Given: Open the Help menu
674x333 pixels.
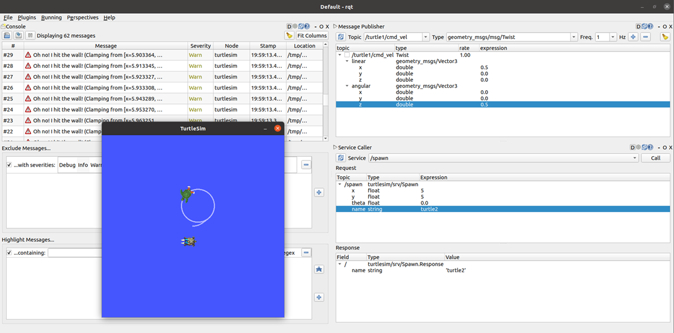Looking at the screenshot, I should coord(109,17).
